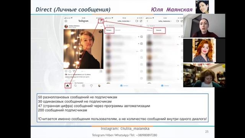Click the See Translation link under caption

click(79, 83)
